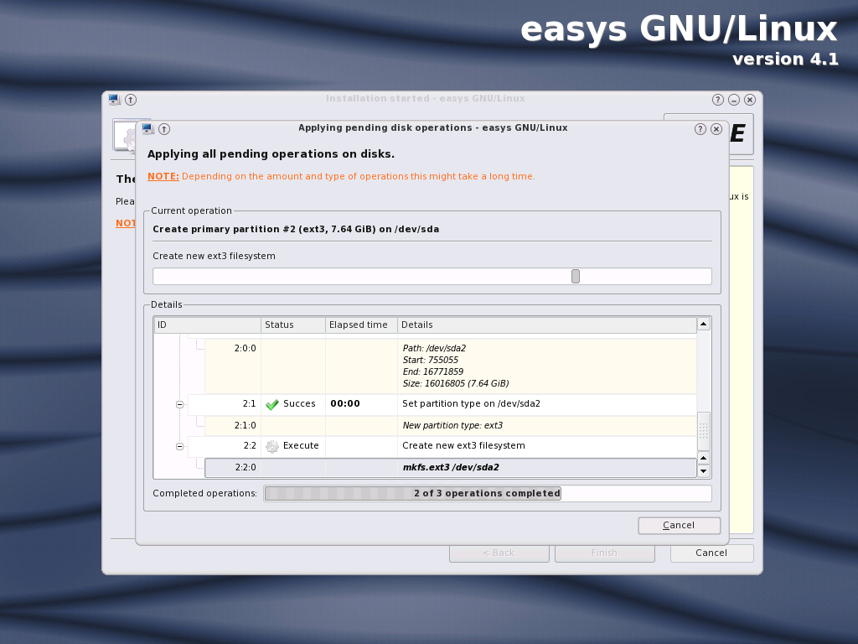Click the 'End: 16771859' detail text
The image size is (858, 644).
(x=433, y=371)
